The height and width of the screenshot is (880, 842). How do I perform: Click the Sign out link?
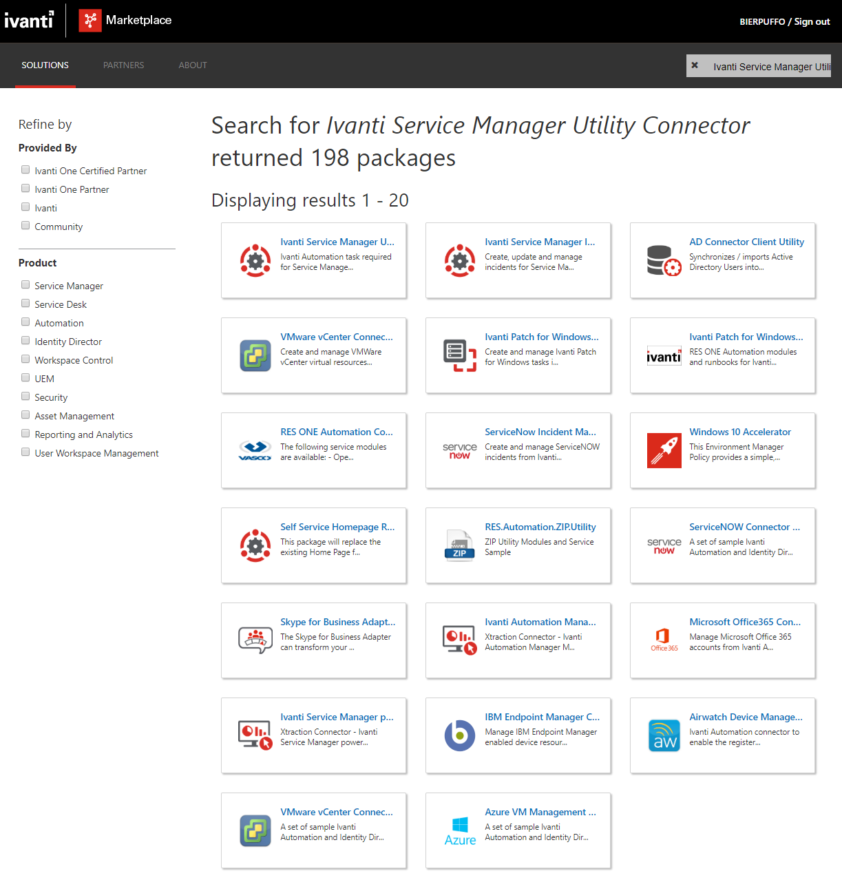click(812, 21)
